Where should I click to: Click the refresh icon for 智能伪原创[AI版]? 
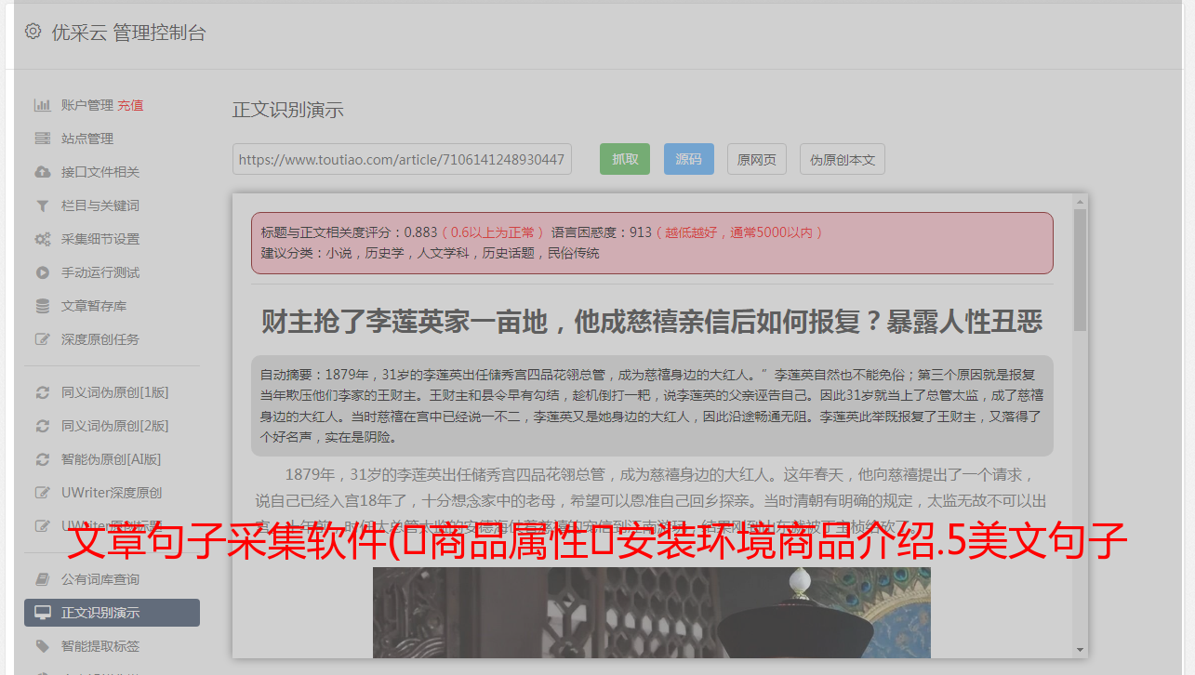coord(43,459)
